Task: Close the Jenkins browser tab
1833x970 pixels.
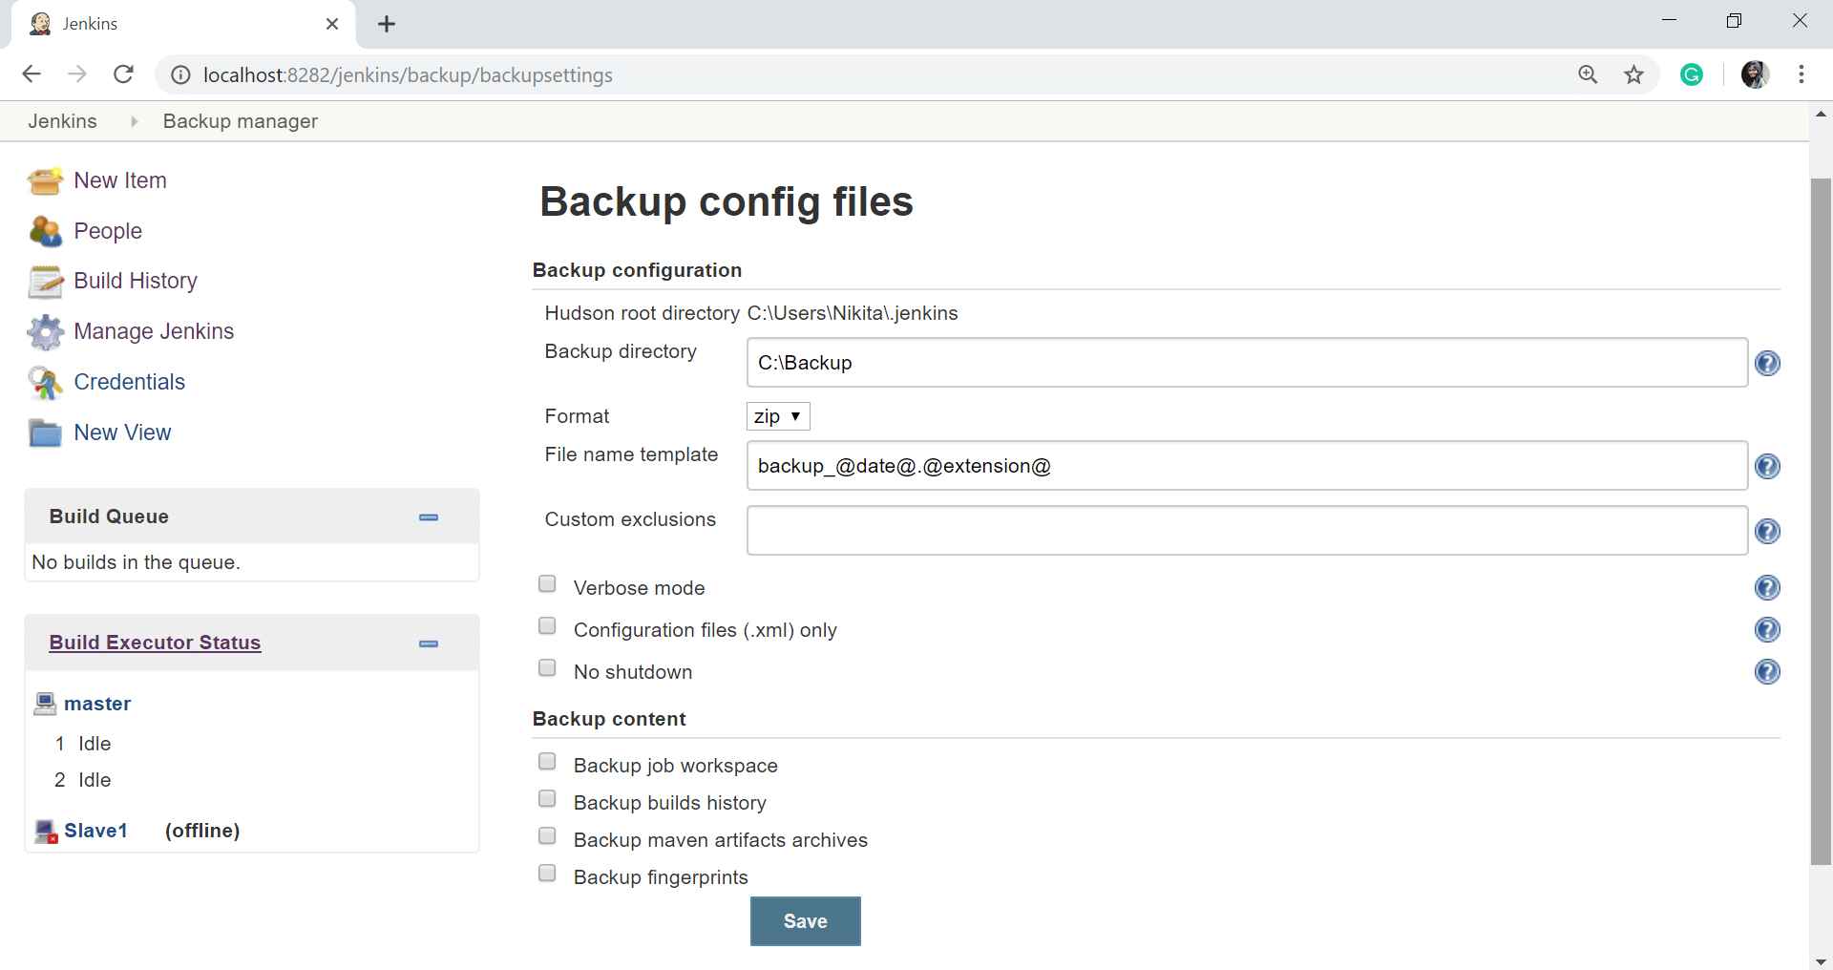Action: click(332, 24)
